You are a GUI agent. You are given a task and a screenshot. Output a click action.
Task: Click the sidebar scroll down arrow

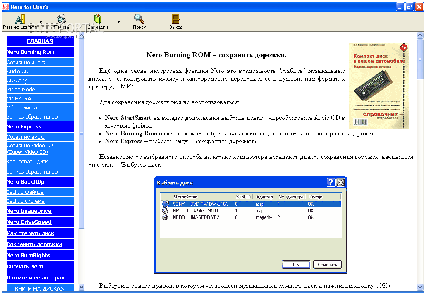pyautogui.click(x=81, y=287)
